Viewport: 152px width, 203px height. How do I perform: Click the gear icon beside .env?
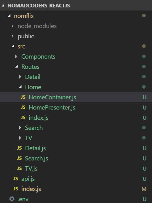pos(12,199)
